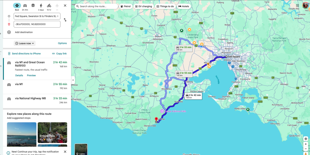Edit the coordinates destination field
Image resolution: width=310 pixels, height=155 pixels.
pyautogui.click(x=37, y=24)
